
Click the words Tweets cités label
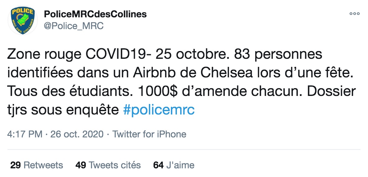click(115, 165)
